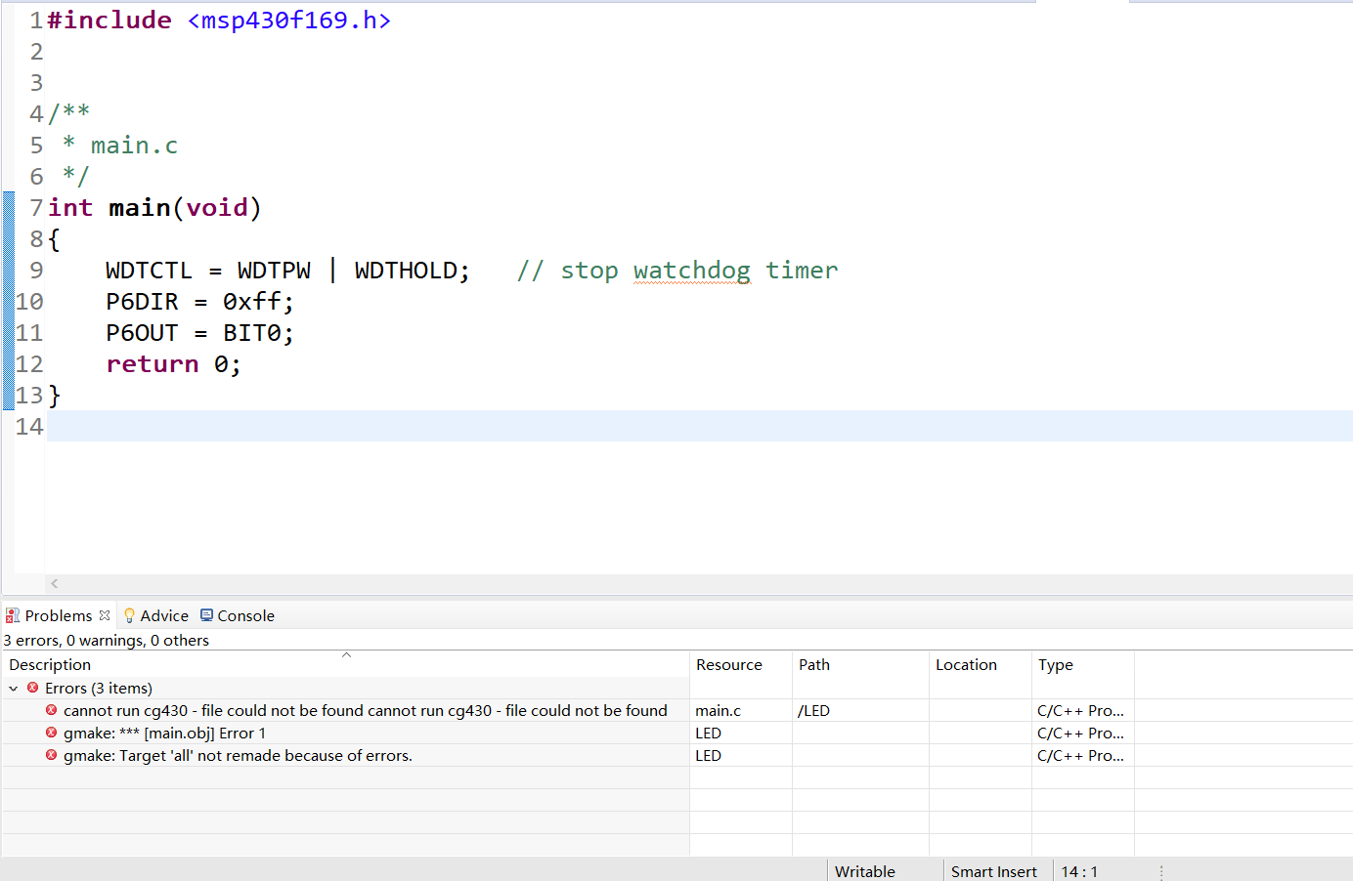Click the 'return 0;' statement
This screenshot has height=881, width=1353.
(x=173, y=364)
